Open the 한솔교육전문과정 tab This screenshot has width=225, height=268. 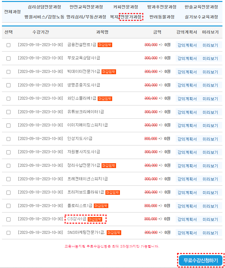pyautogui.click(x=201, y=7)
